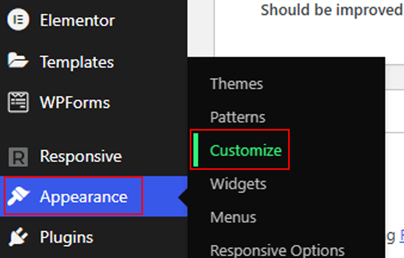The image size is (404, 258).
Task: Select the Appearance menu label
Action: coord(84,197)
